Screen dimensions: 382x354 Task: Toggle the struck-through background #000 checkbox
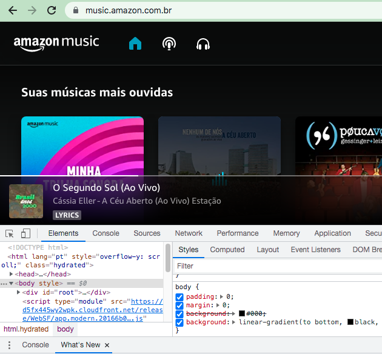(x=179, y=314)
